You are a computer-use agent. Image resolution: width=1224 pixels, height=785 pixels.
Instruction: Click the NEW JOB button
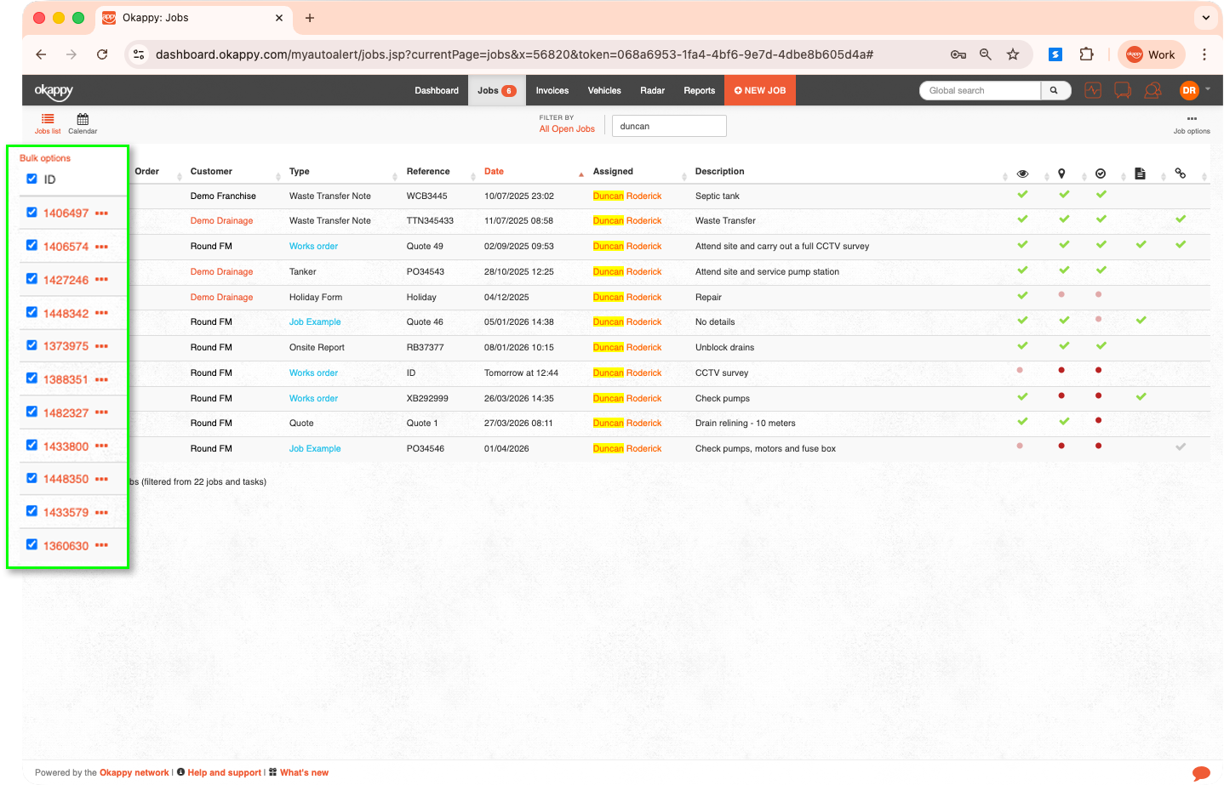(x=759, y=90)
